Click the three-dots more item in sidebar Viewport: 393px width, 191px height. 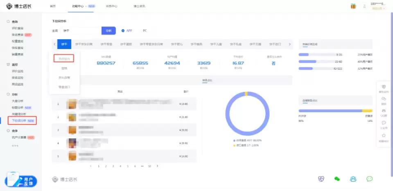tap(15, 146)
